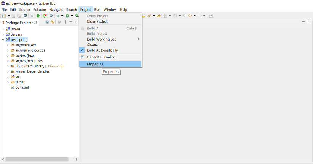313x164 pixels.
Task: Open the Package Explorer view menu dots
Action: [x=66, y=22]
